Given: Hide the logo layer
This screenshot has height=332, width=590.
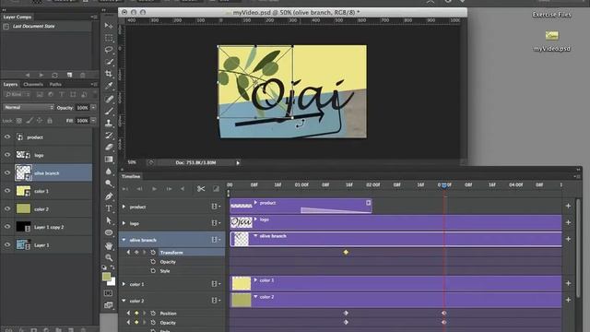Looking at the screenshot, I should click(7, 155).
